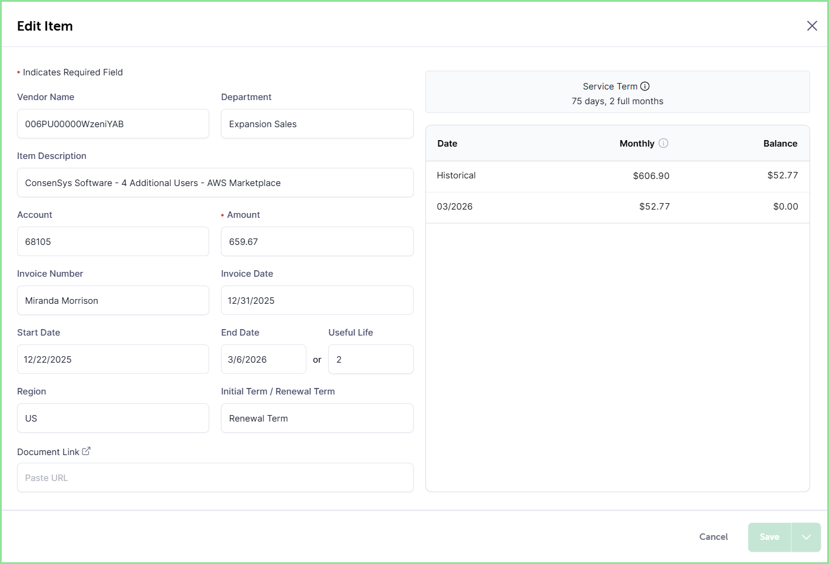The image size is (829, 564).
Task: Click the Initial Term / Renewal Term label
Action: click(x=278, y=392)
